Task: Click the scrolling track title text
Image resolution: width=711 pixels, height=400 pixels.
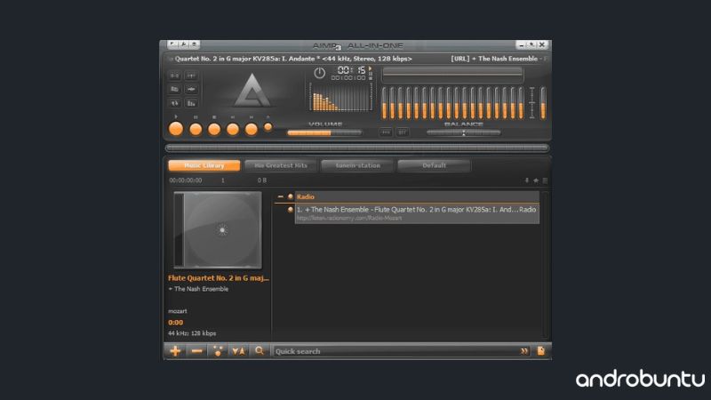Action: 293,59
